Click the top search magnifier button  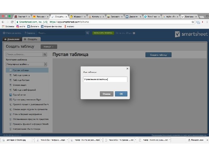click(x=87, y=33)
